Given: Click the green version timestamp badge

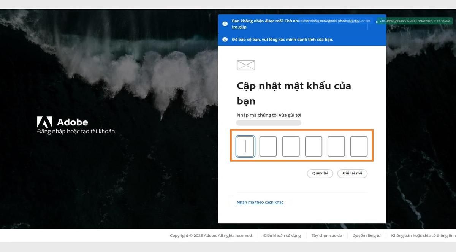Looking at the screenshot, I should 414,22.
